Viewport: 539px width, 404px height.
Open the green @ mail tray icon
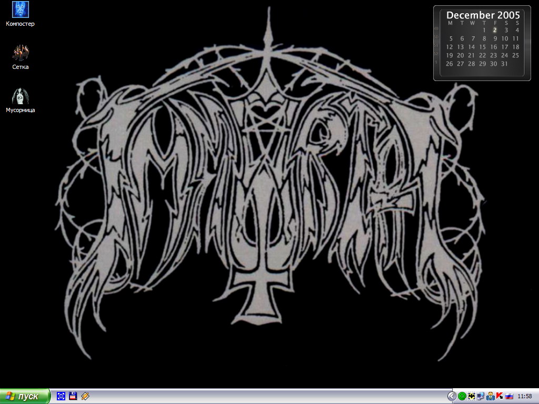tap(462, 397)
